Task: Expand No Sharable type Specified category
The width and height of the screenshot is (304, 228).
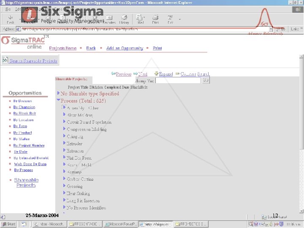Action: pos(58,93)
